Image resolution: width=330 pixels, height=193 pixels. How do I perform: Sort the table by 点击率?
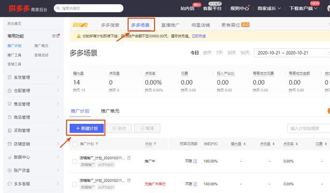click(297, 144)
